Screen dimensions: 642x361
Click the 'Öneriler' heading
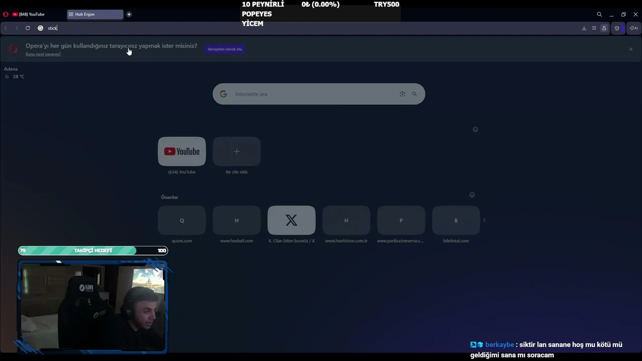pos(170,198)
